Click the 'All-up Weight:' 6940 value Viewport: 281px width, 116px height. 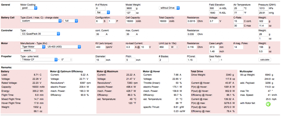click(268, 75)
